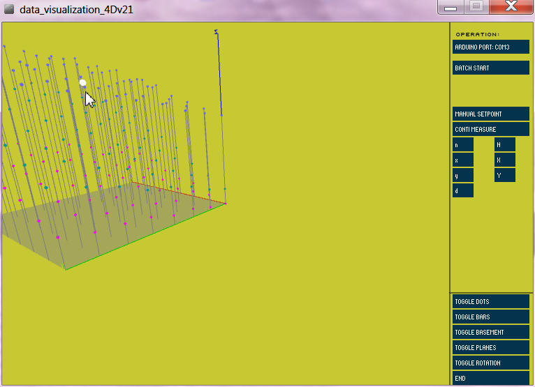The image size is (535, 387).
Task: Click the lowercase n button
Action: pyautogui.click(x=462, y=144)
